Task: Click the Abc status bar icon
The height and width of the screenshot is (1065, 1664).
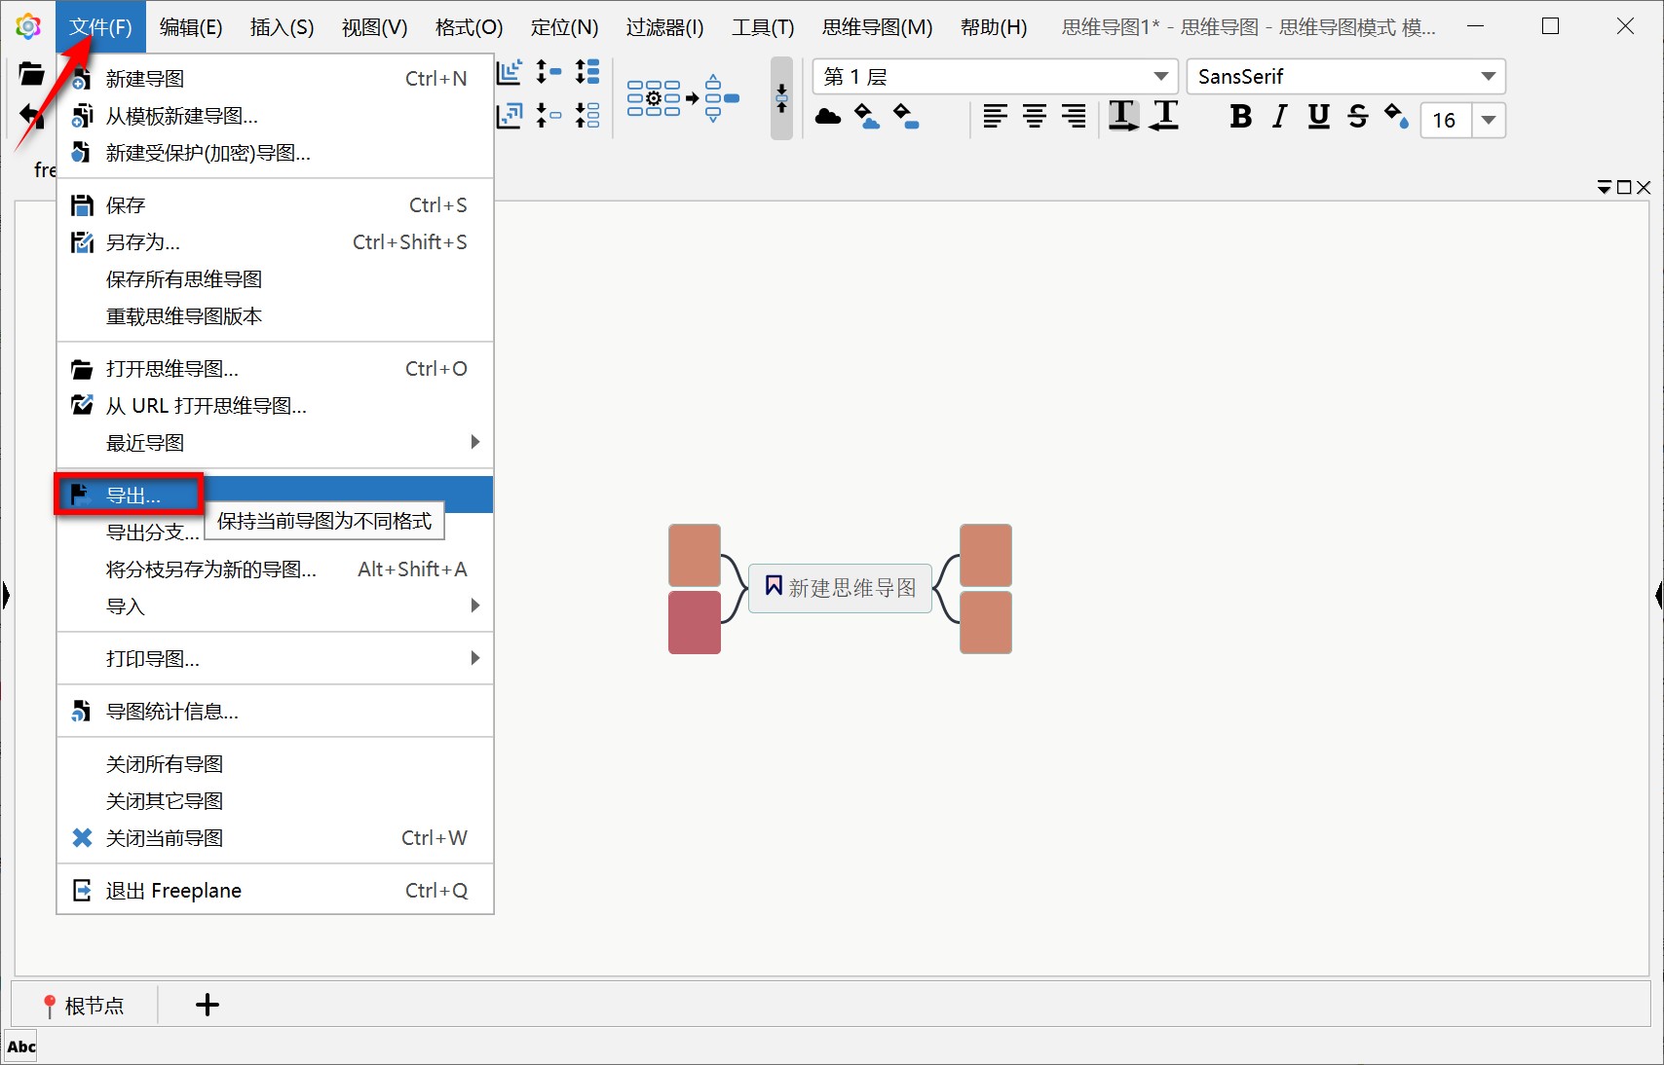Action: pyautogui.click(x=21, y=1047)
